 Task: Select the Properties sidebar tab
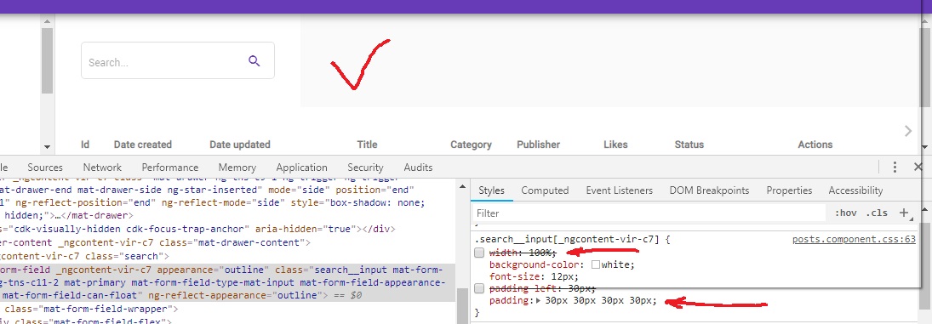click(x=789, y=190)
